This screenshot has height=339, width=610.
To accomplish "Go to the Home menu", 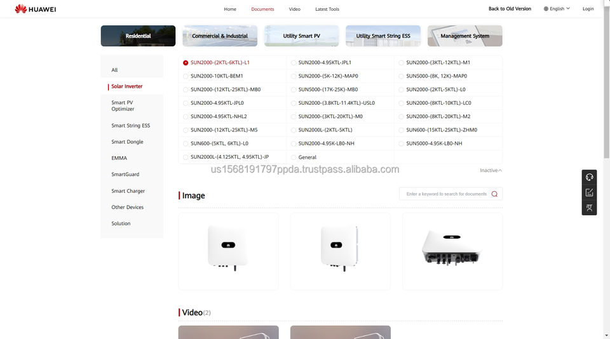I will pyautogui.click(x=230, y=9).
